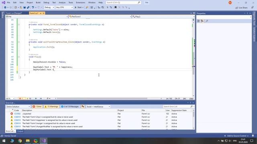Undo the last edit with the Undo arrow
Screen dimensions: 257x144
[x=33, y=7]
